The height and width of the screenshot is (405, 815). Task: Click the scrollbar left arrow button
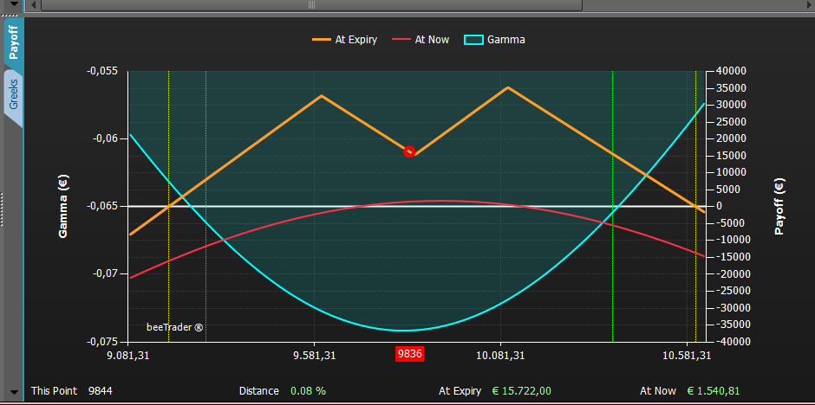click(x=34, y=4)
